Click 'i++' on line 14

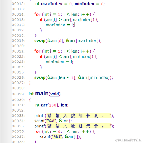point(85,14)
